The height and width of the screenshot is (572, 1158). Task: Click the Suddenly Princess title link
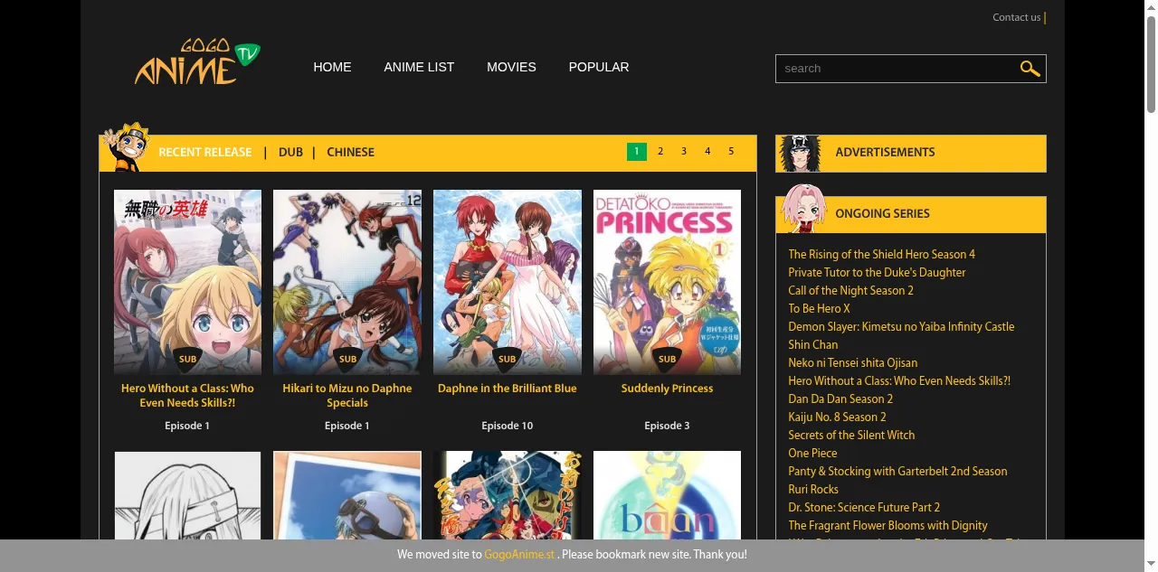667,389
